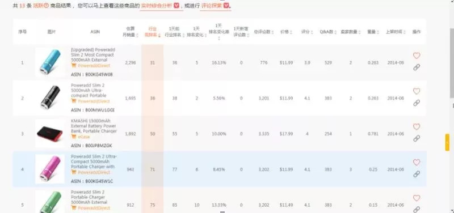Click eGase seller name
This screenshot has width=454, height=213.
pyautogui.click(x=84, y=137)
